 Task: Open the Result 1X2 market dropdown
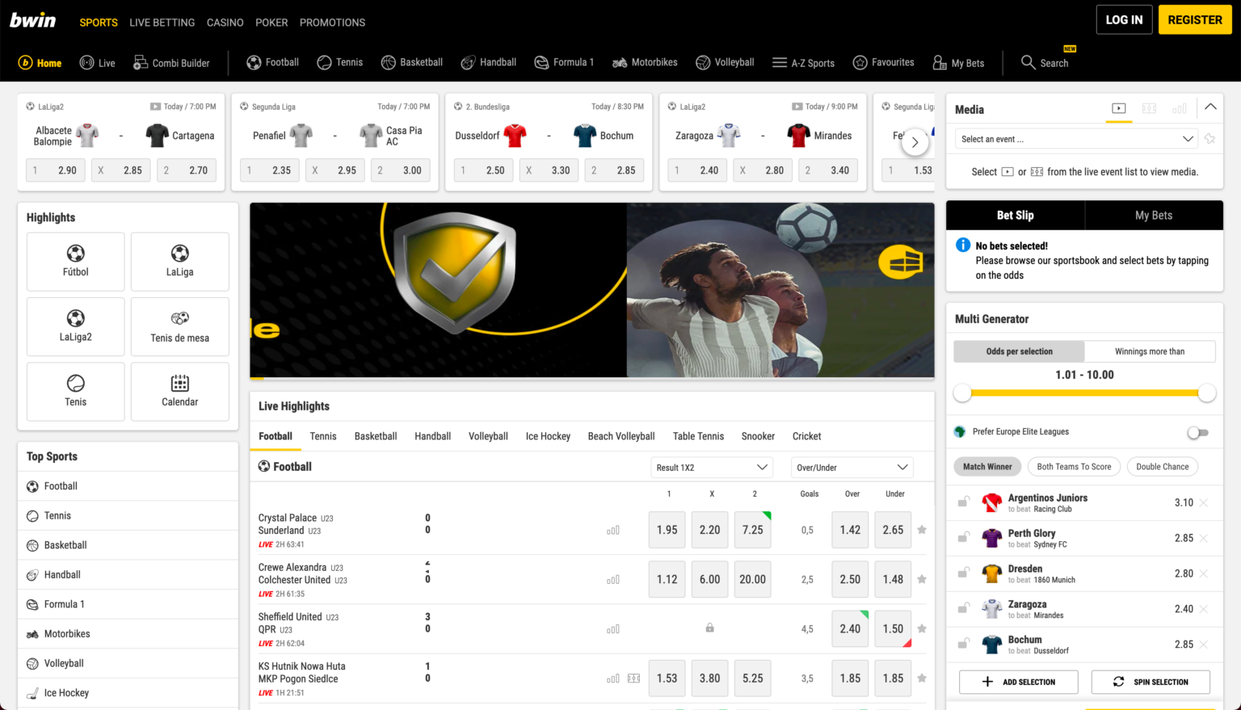click(x=712, y=467)
